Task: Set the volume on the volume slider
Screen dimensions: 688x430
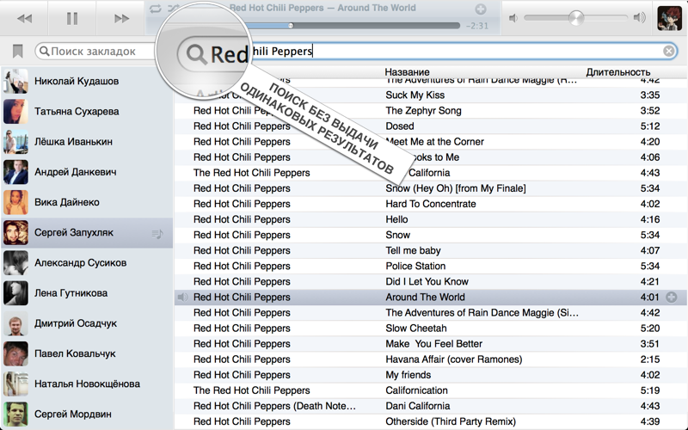Action: pyautogui.click(x=575, y=18)
